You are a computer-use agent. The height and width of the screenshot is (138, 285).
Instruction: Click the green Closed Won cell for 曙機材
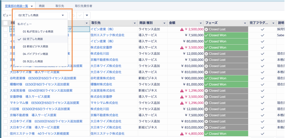226,84
